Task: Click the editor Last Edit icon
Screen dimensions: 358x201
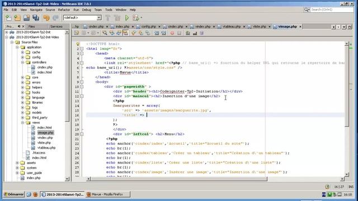Action: (x=76, y=33)
